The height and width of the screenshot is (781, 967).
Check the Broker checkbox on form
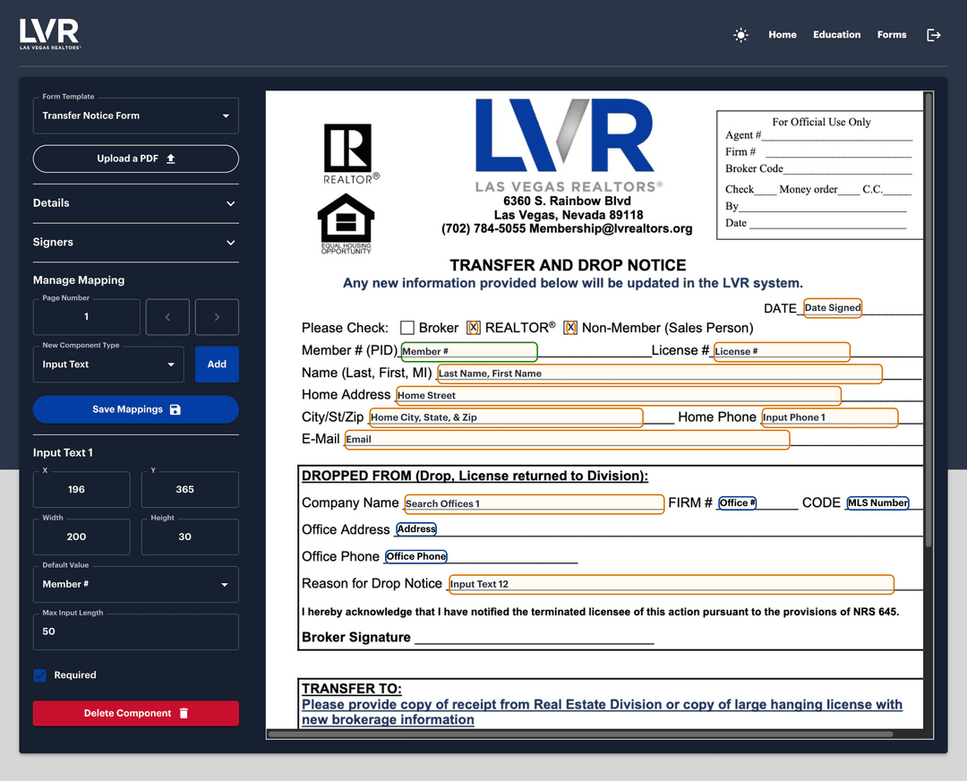[x=407, y=328]
